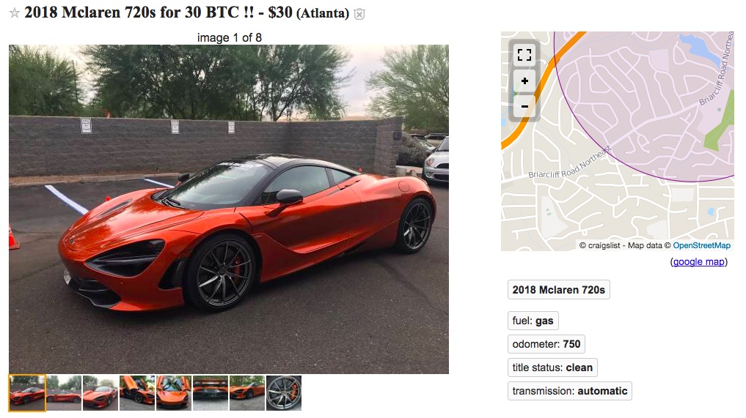Zoom in on the map
The image size is (746, 418).
(x=524, y=81)
